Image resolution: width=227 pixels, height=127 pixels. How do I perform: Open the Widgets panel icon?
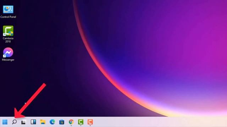pos(33,122)
